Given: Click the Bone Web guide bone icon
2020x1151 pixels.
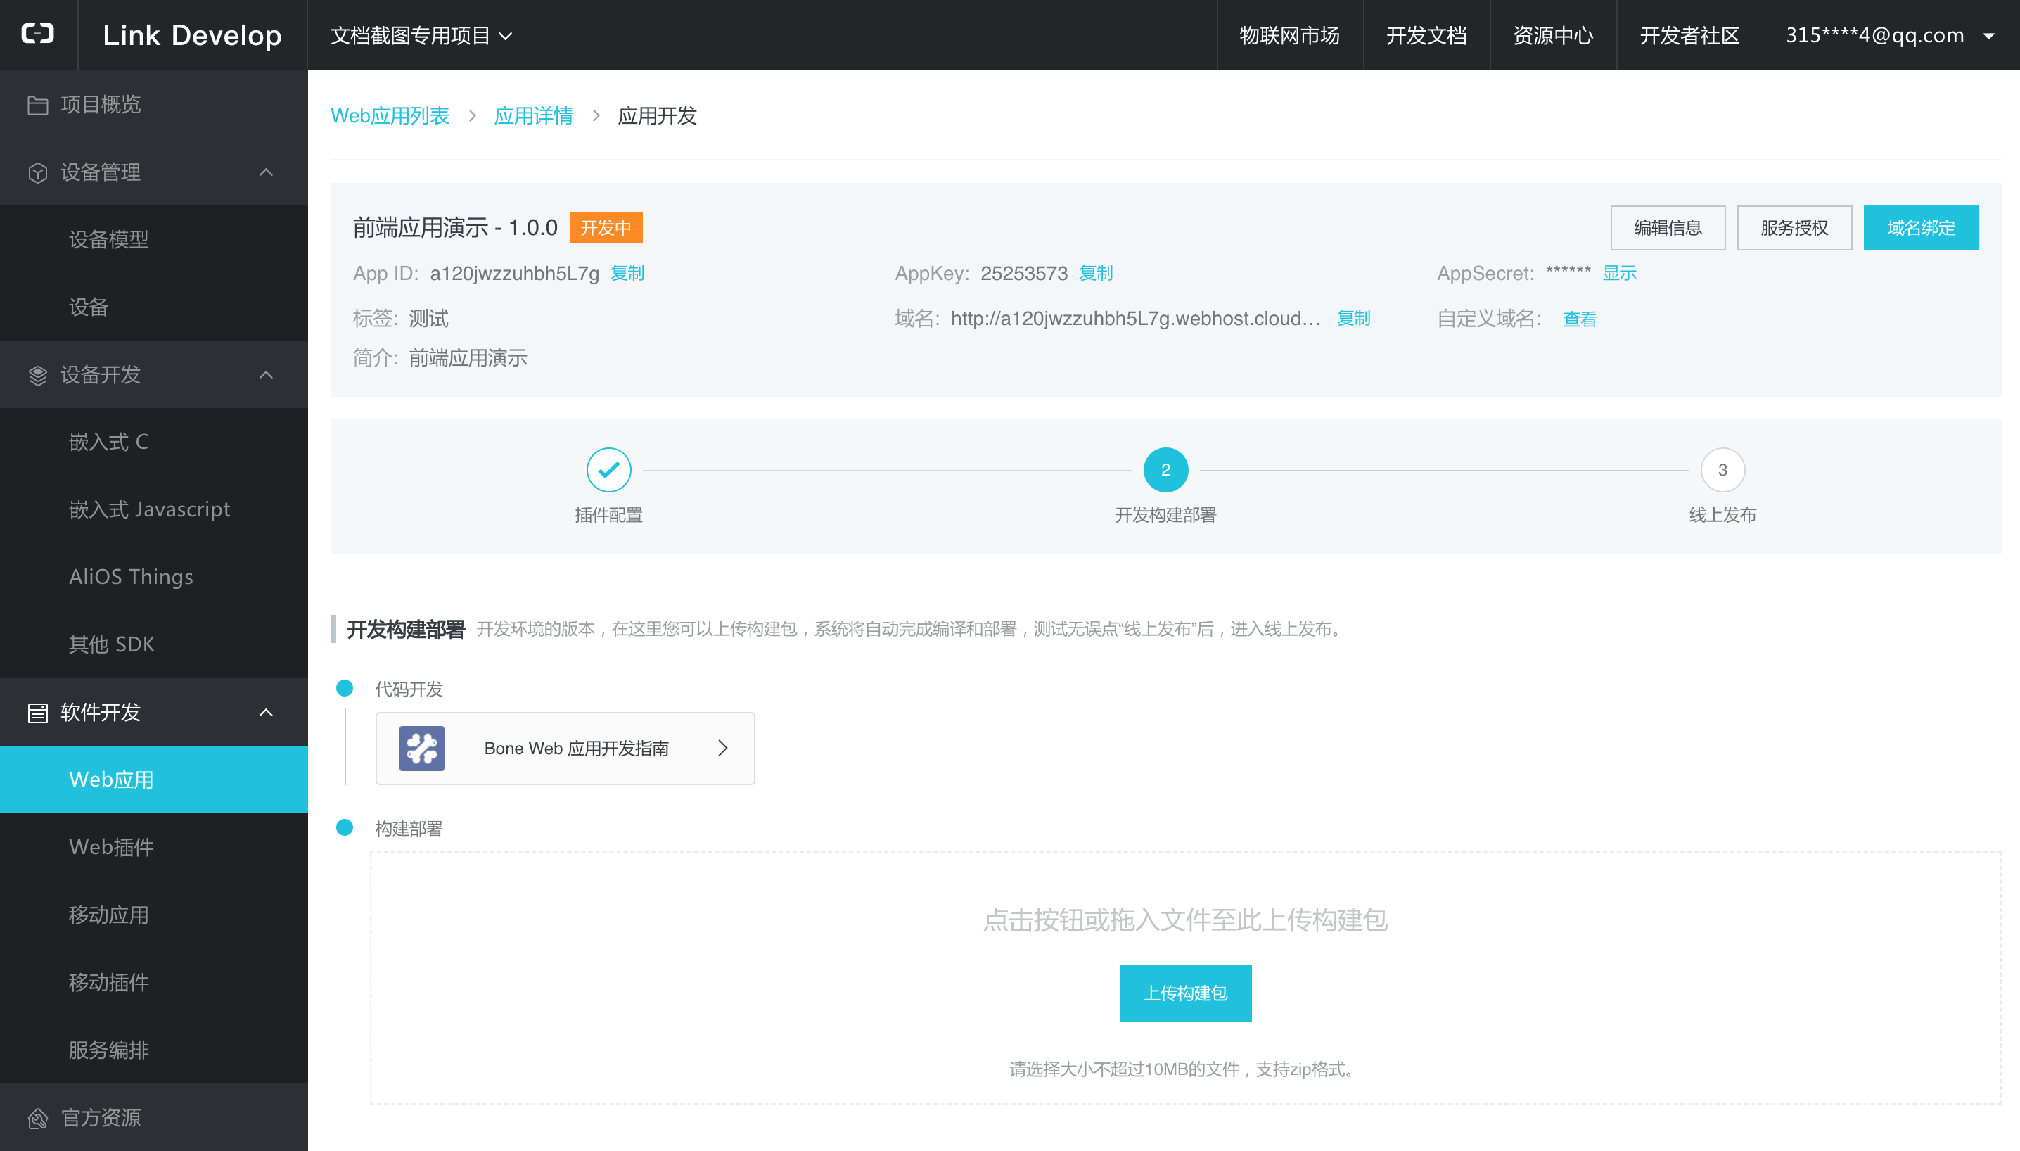Looking at the screenshot, I should [x=421, y=748].
